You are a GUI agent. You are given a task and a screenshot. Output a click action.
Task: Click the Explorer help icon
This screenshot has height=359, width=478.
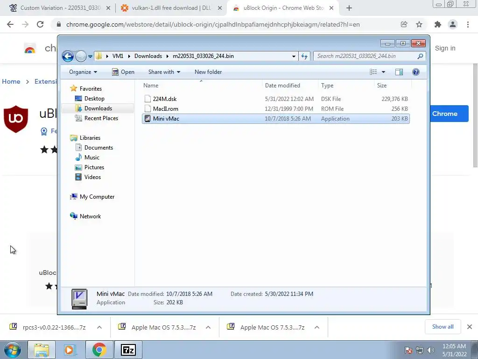416,72
